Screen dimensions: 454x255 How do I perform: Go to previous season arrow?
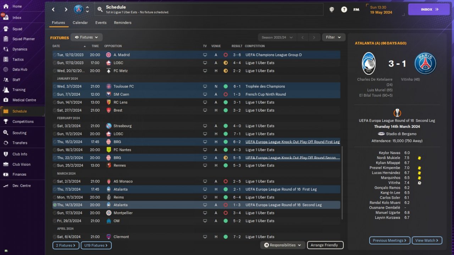[303, 37]
